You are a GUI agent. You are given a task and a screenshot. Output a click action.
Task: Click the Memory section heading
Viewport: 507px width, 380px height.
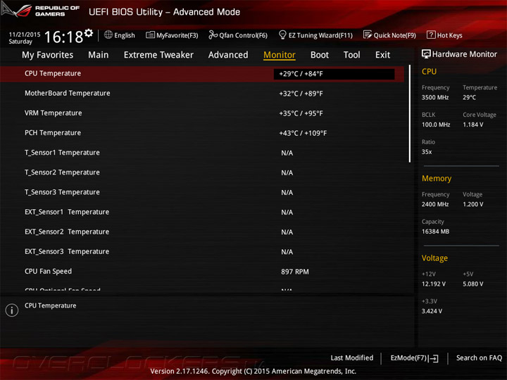tap(437, 178)
